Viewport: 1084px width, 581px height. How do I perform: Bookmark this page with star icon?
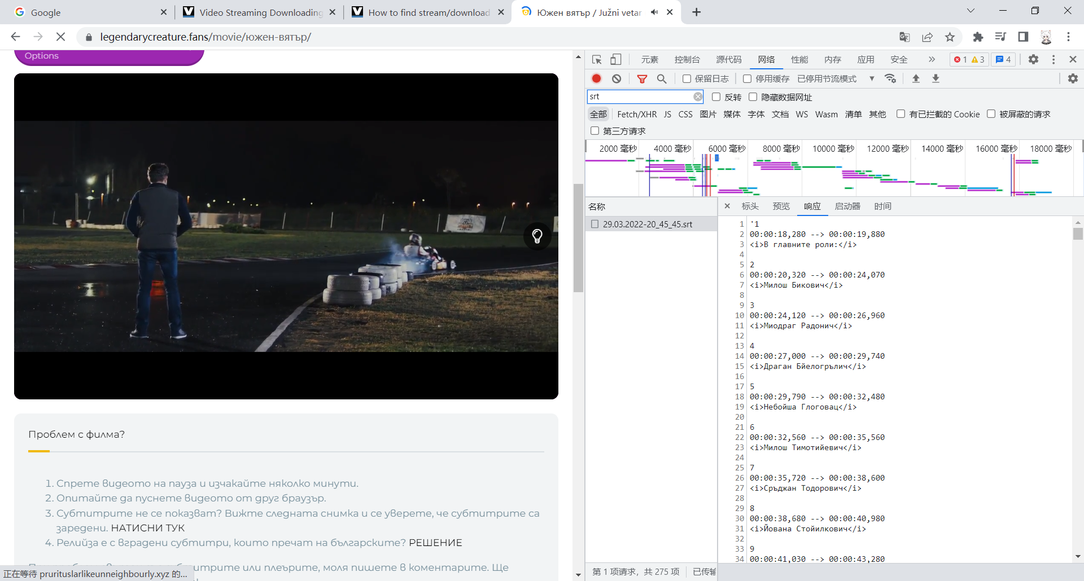(950, 37)
